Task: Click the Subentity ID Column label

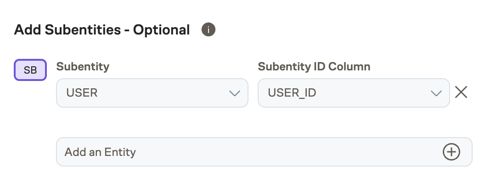Action: (x=314, y=67)
